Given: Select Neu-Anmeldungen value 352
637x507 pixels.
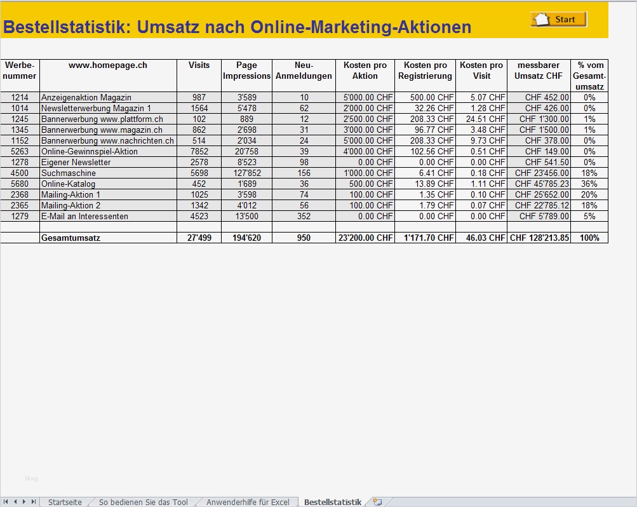Looking at the screenshot, I should tap(304, 216).
